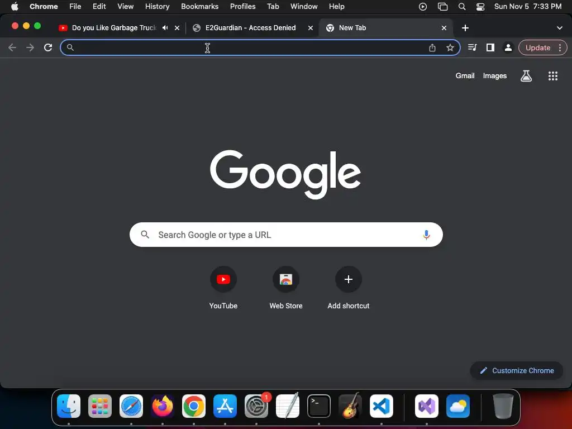
Task: Share this page from the address bar
Action: 432,47
